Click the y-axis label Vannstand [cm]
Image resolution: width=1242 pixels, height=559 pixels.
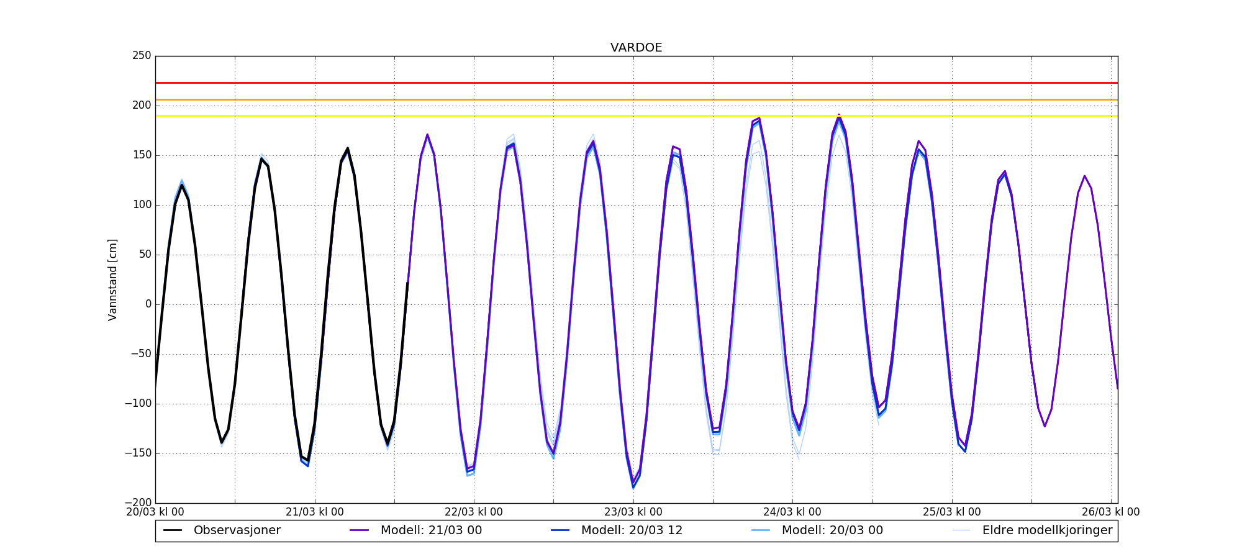point(112,279)
